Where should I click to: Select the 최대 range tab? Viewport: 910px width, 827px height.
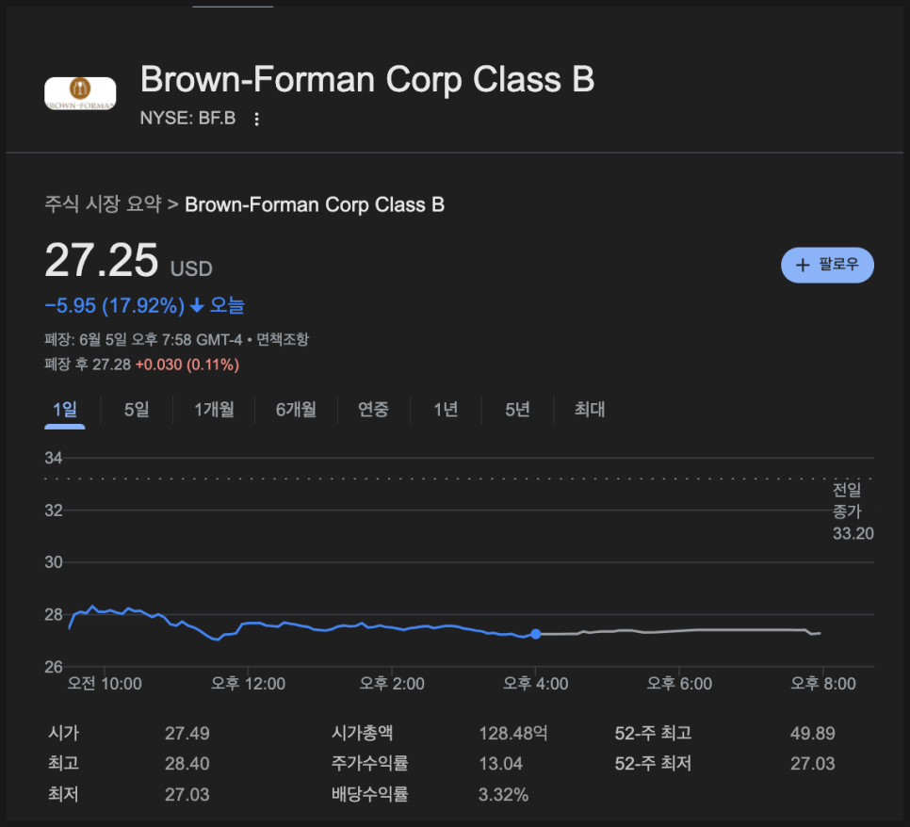590,410
